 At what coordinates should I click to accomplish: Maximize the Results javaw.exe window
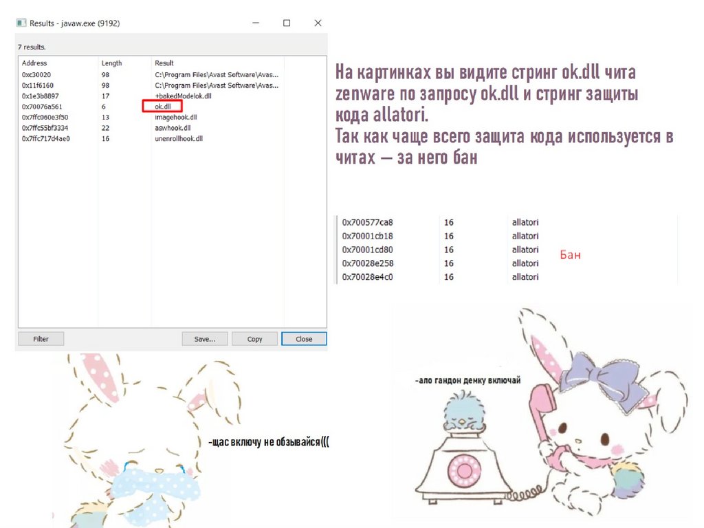(x=287, y=23)
